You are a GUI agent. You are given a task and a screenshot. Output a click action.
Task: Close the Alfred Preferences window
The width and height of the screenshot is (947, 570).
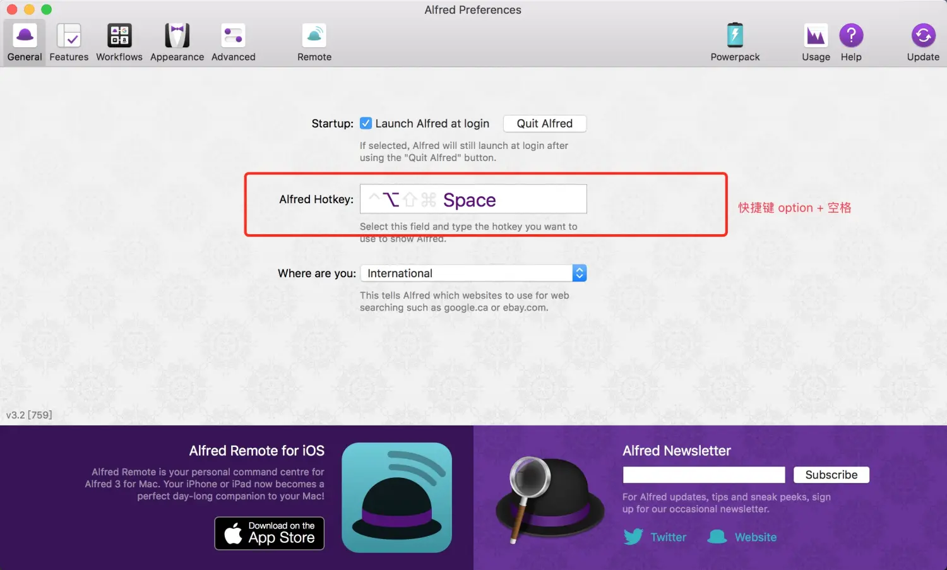click(x=12, y=9)
